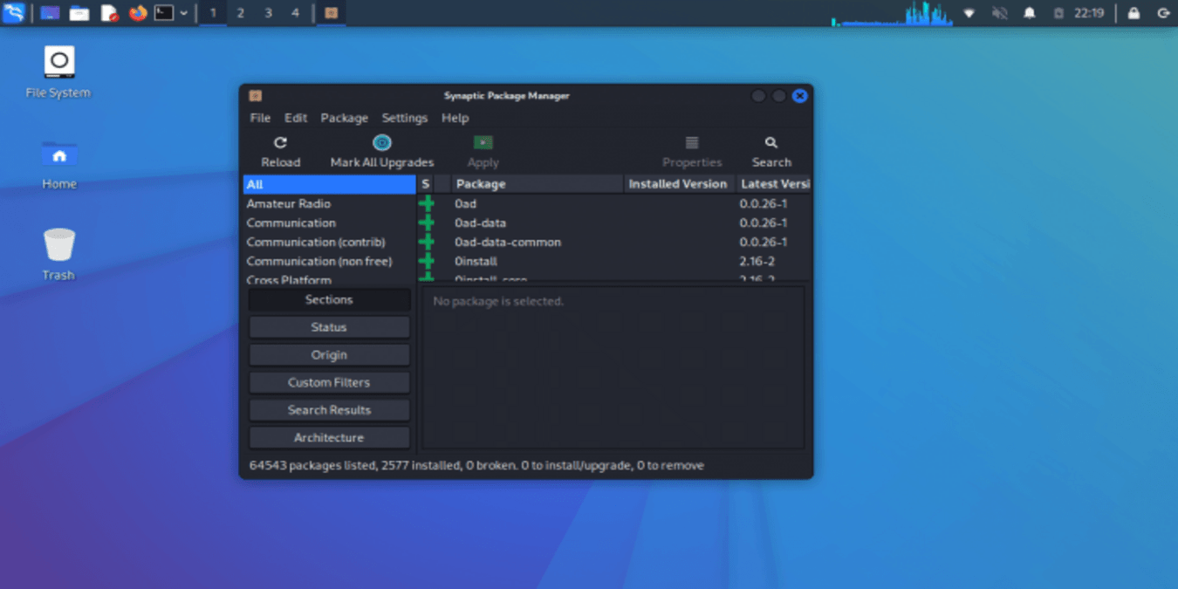Unmute audio via the tray speaker icon

(x=1000, y=13)
